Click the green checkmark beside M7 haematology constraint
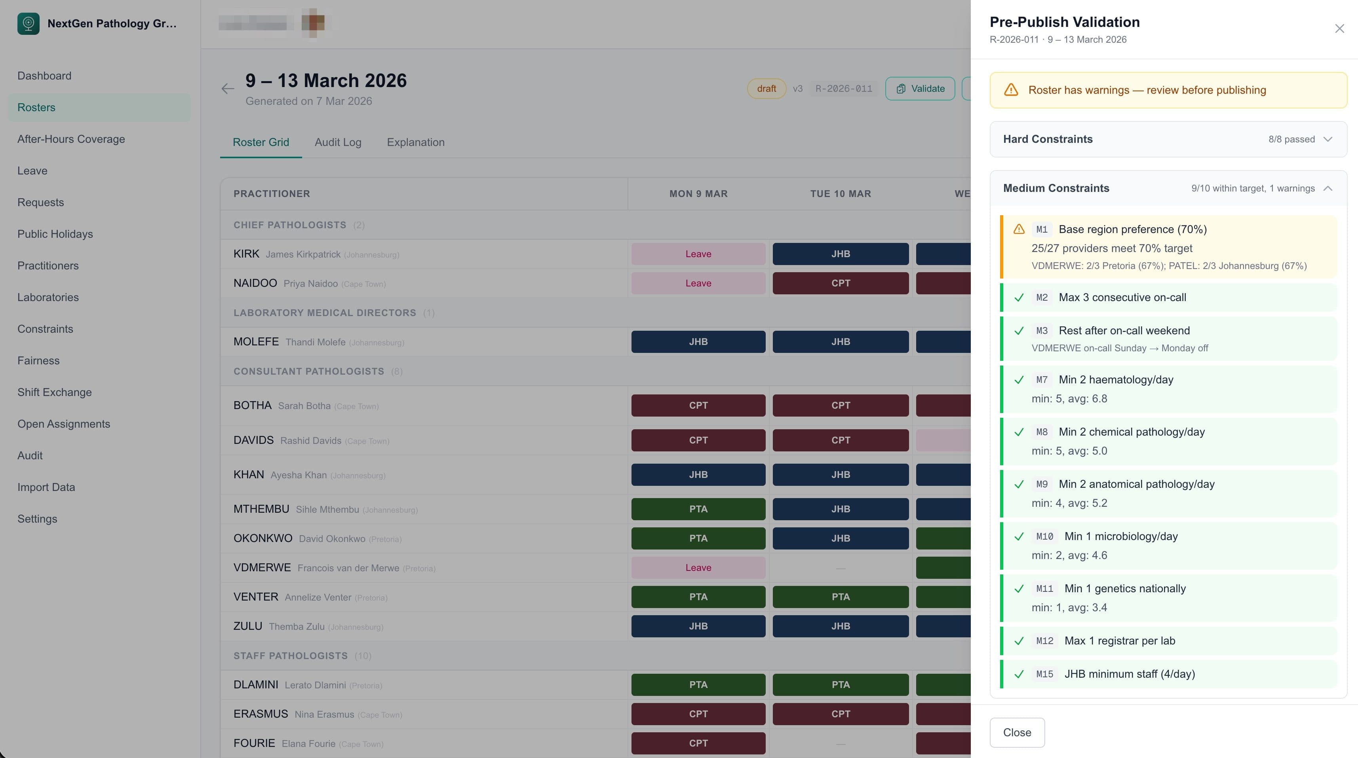Screen dimensions: 1358x758 tap(1019, 379)
